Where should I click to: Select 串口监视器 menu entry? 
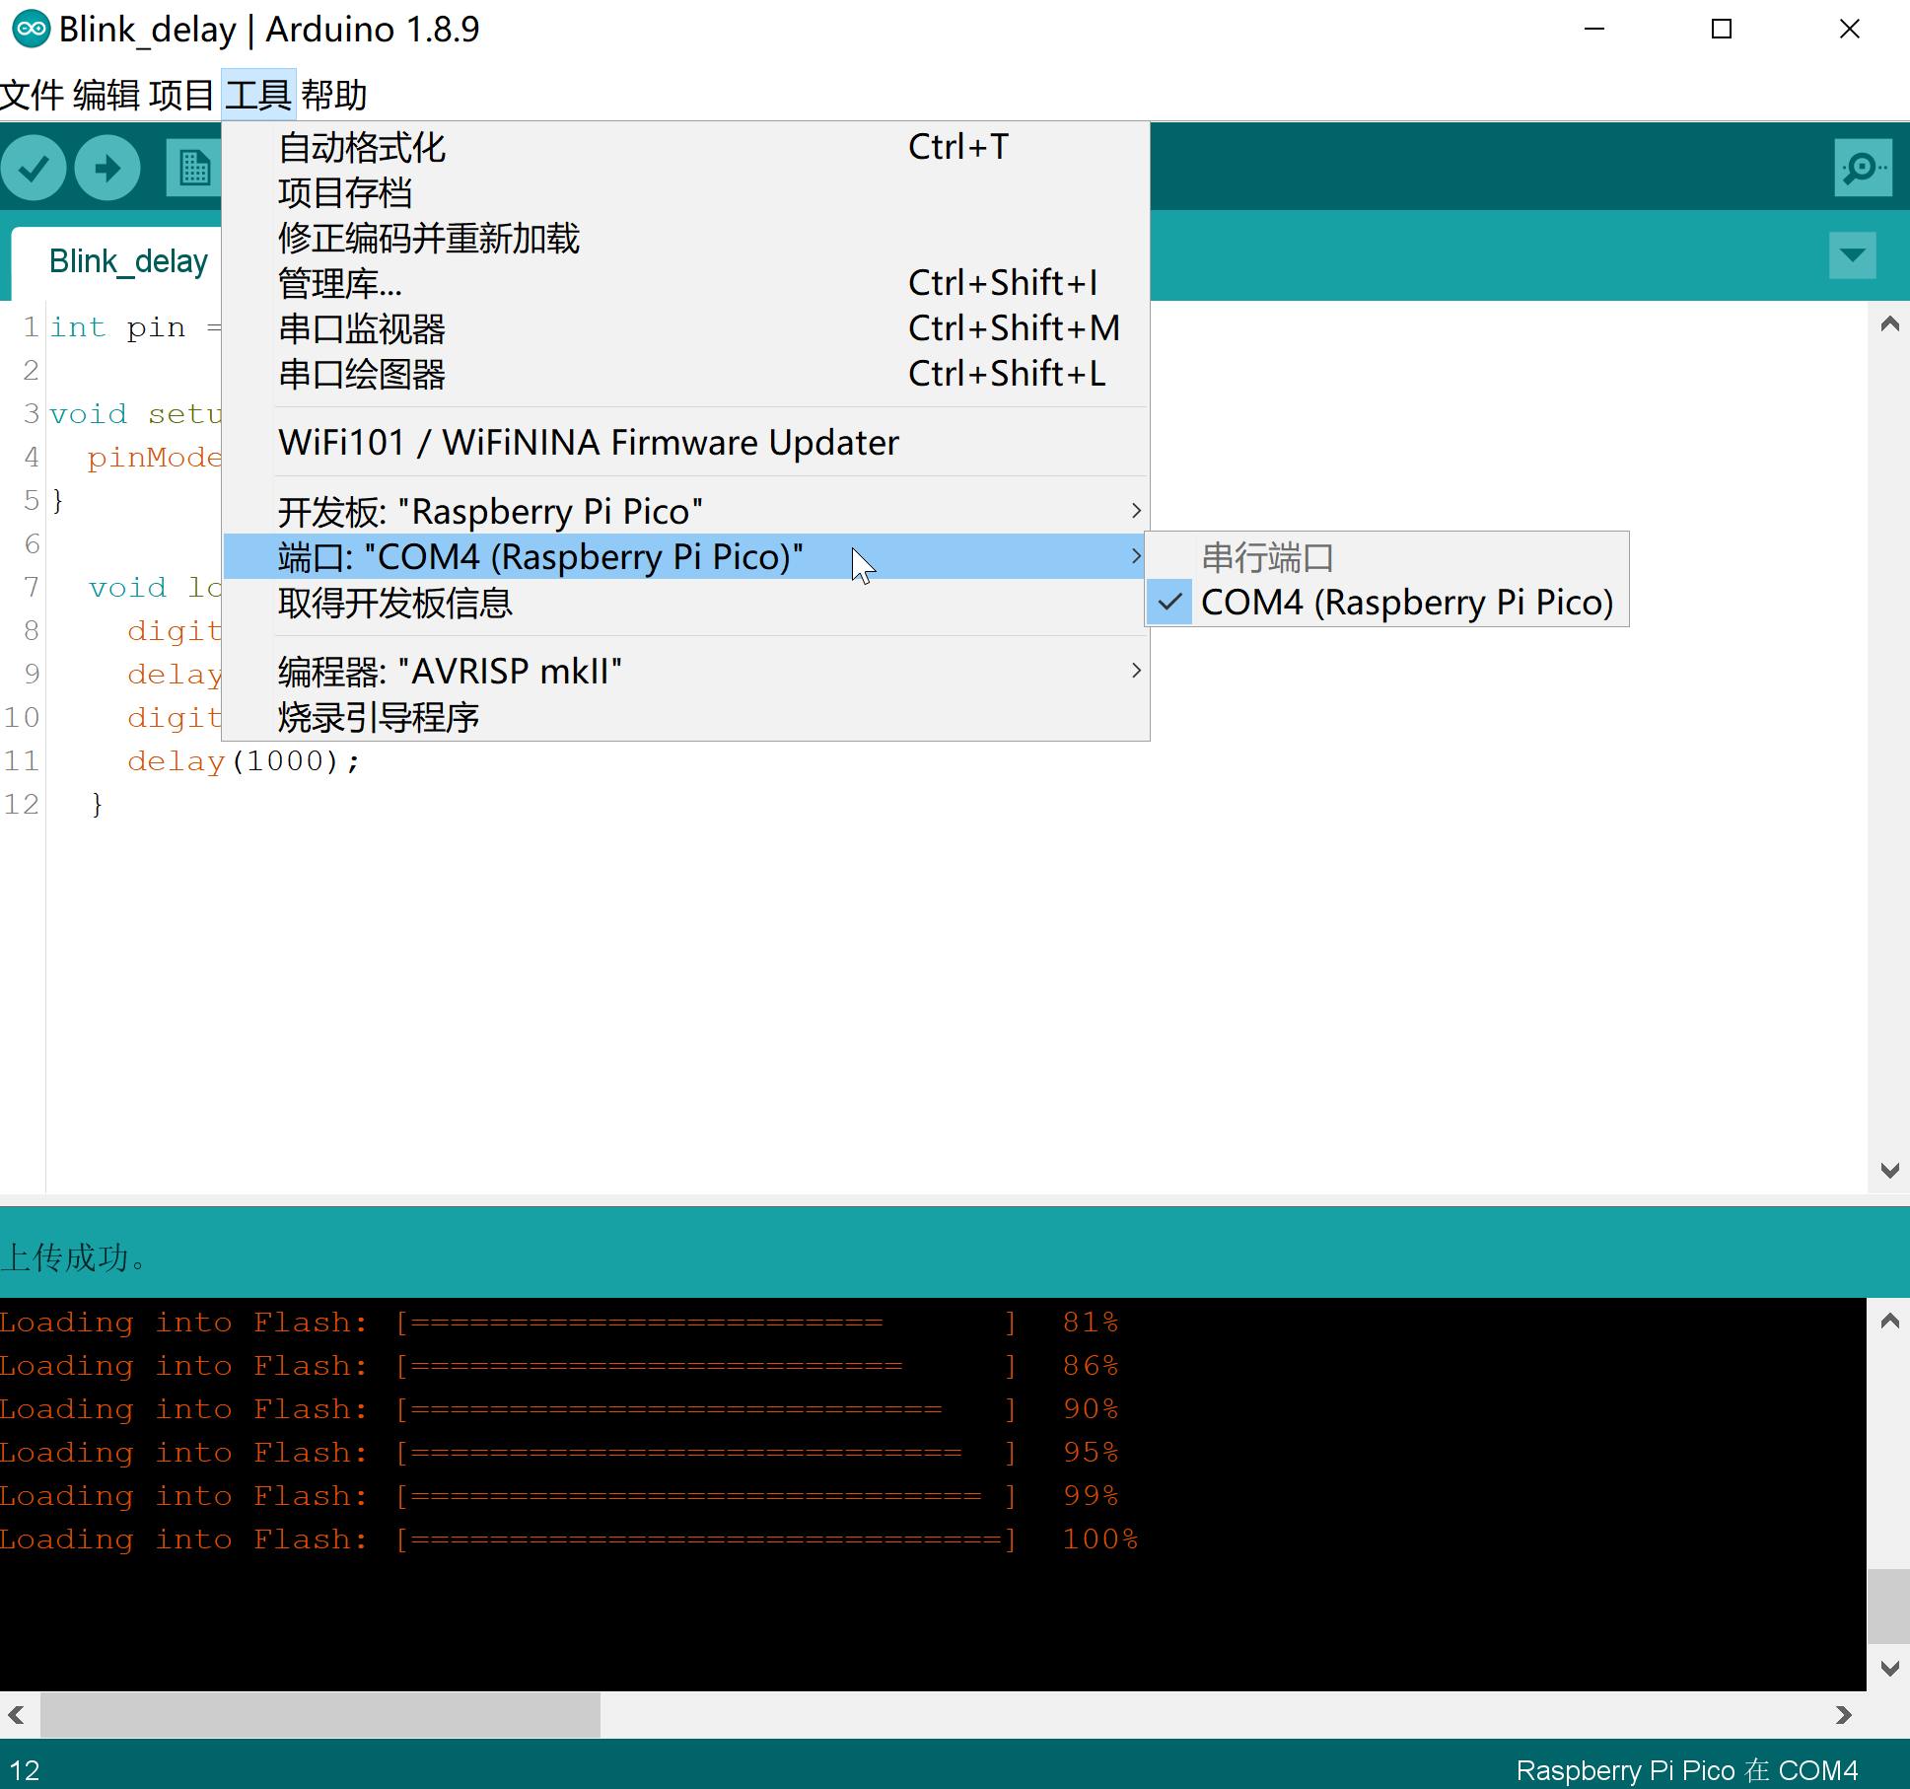(x=362, y=328)
